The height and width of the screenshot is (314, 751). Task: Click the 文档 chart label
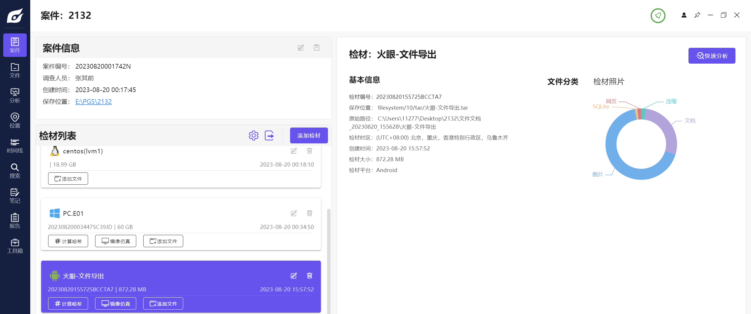point(690,120)
